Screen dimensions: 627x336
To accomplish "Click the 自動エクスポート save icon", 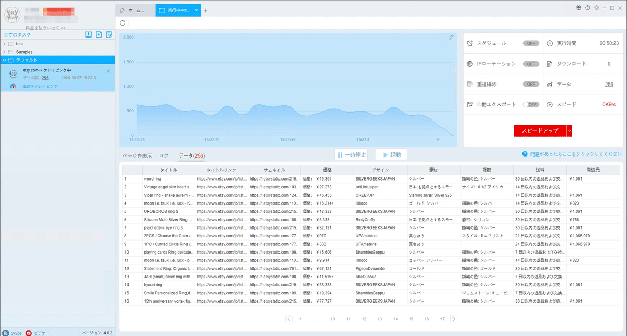I will point(470,104).
